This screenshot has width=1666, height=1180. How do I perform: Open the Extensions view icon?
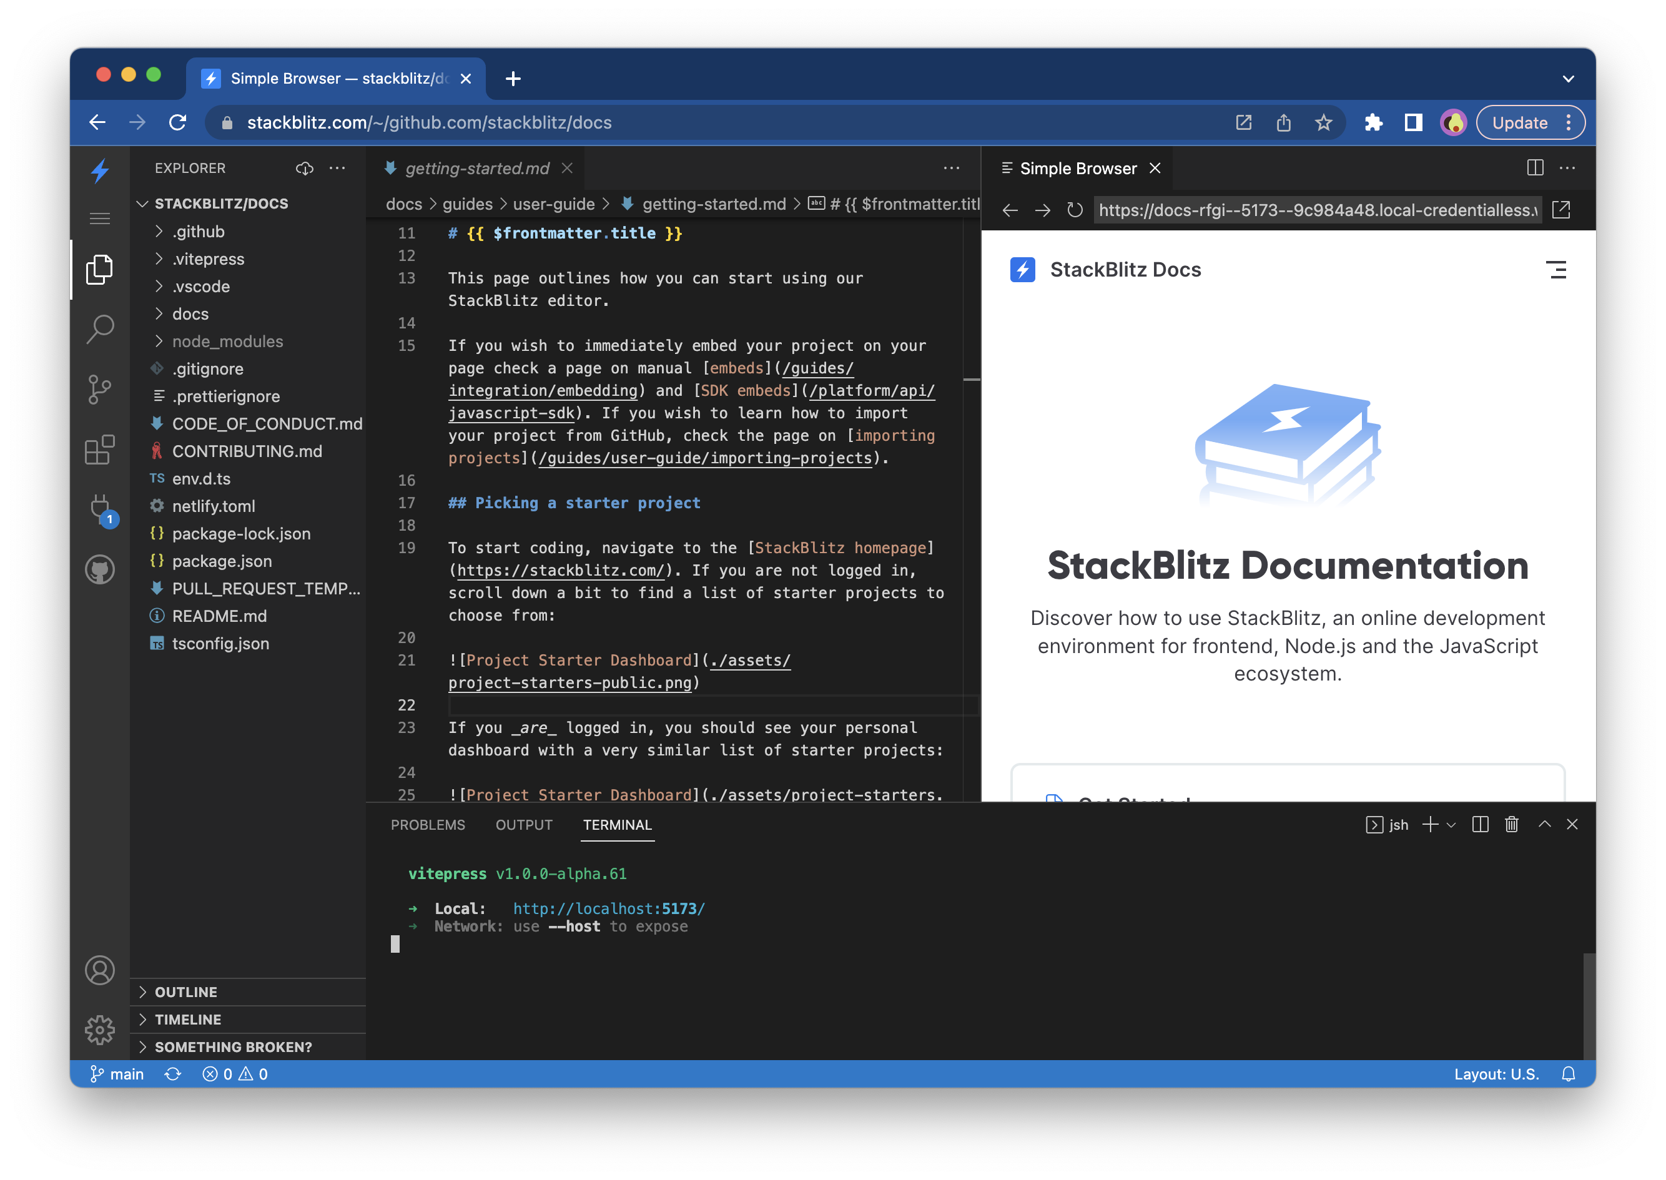tap(99, 450)
